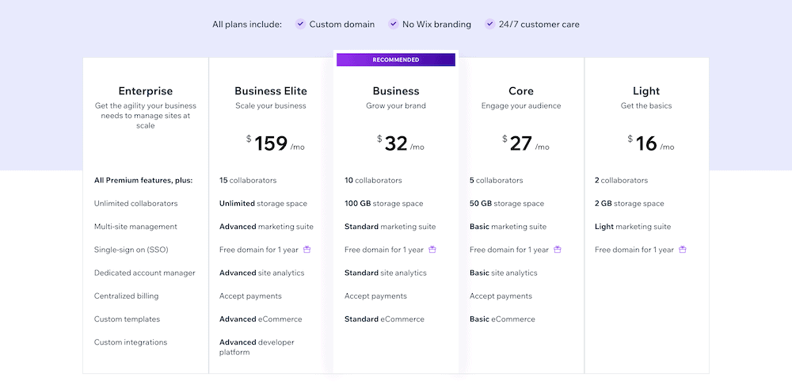Select the Enterprise plan heading
Image resolution: width=792 pixels, height=382 pixels.
point(146,91)
